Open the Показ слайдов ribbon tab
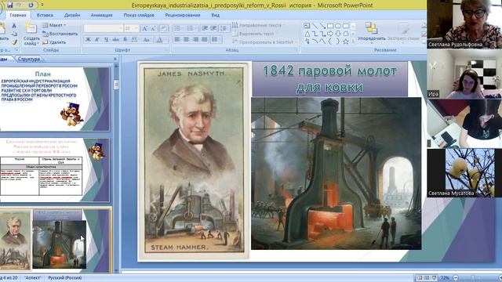Image resolution: width=502 pixels, height=282 pixels. (x=139, y=15)
